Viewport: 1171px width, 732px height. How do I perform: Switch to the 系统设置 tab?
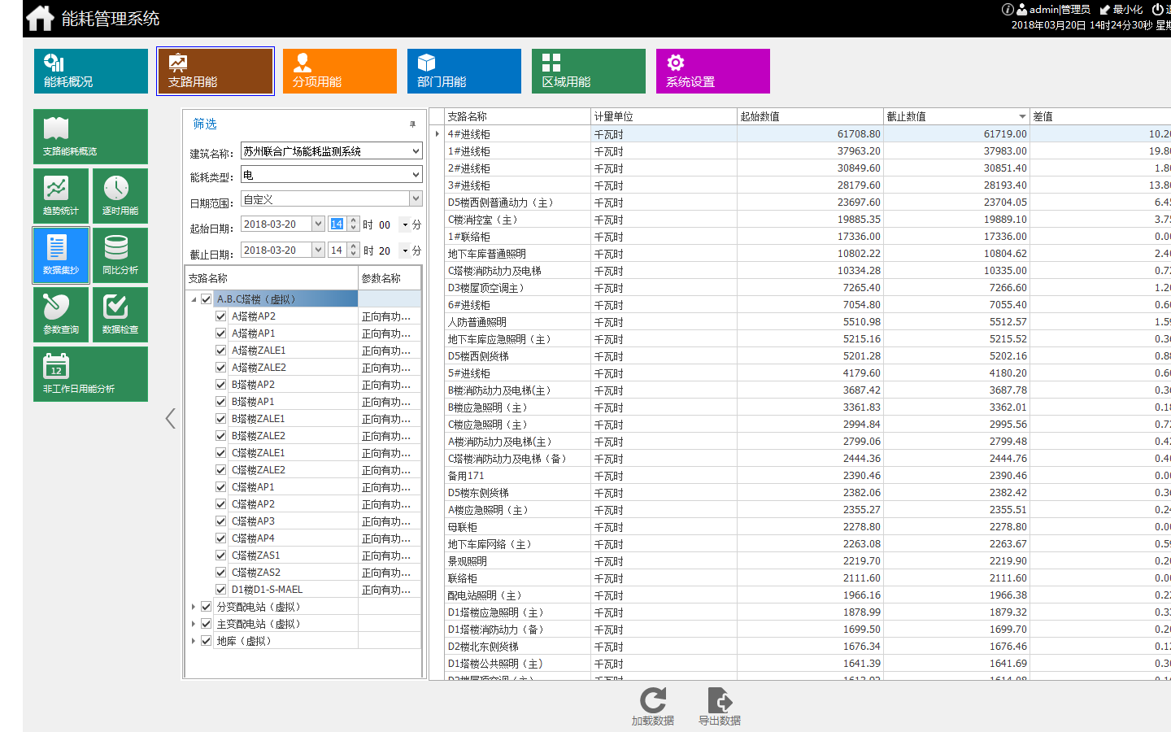(713, 72)
